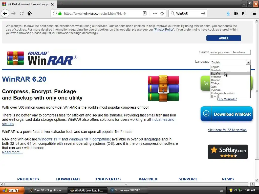The height and width of the screenshot is (194, 259).
Task: Select 汉语 in the language list
Action: [x=230, y=87]
